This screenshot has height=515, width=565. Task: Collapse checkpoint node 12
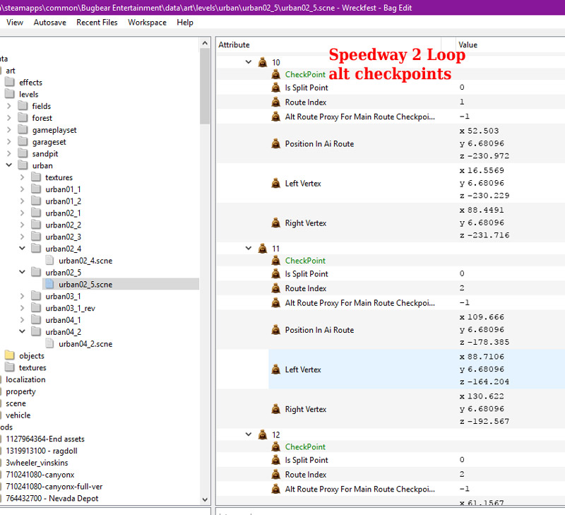tap(249, 434)
